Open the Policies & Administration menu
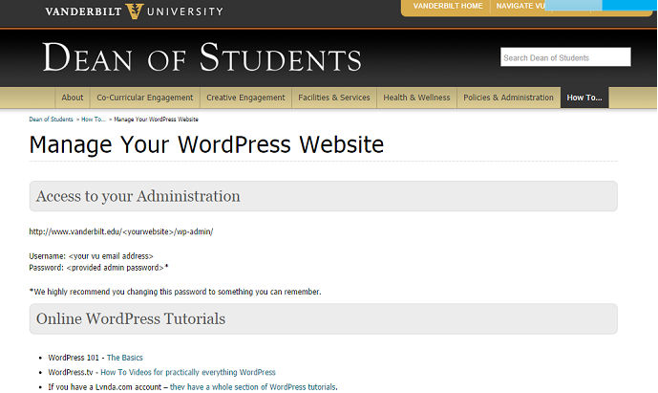This screenshot has width=658, height=393. [508, 98]
